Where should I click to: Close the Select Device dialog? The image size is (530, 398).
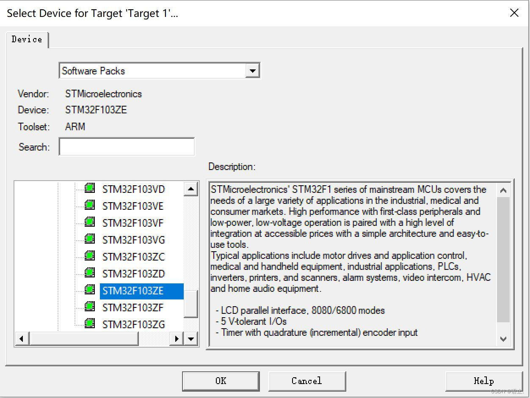point(514,13)
